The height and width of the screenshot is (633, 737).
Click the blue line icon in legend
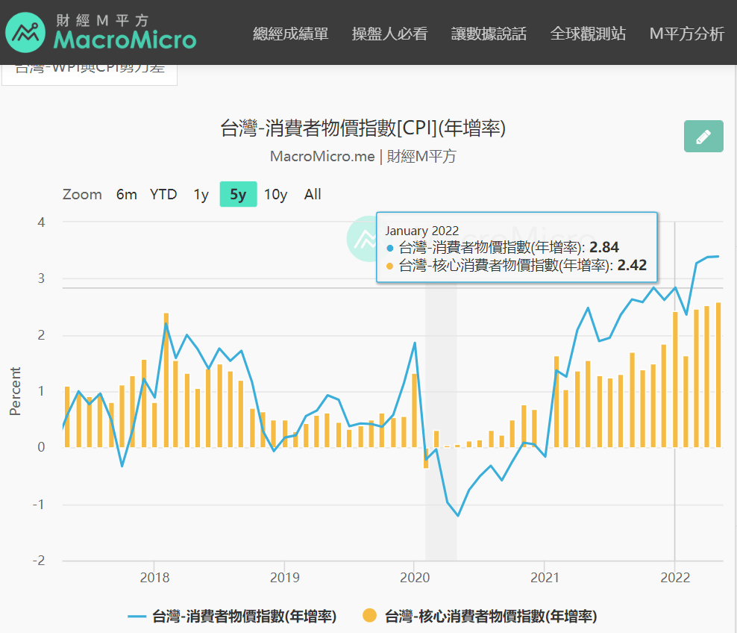coord(137,617)
